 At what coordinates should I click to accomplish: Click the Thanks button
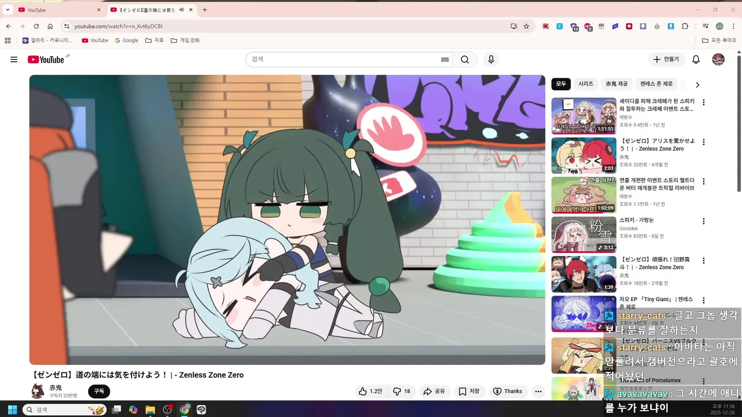point(508,392)
